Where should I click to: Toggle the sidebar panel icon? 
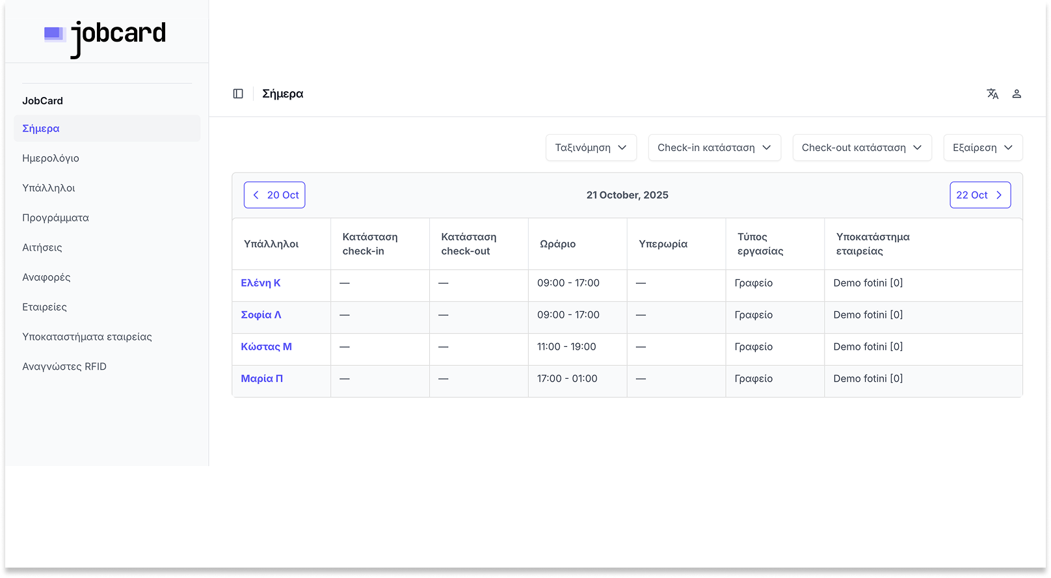coord(238,94)
